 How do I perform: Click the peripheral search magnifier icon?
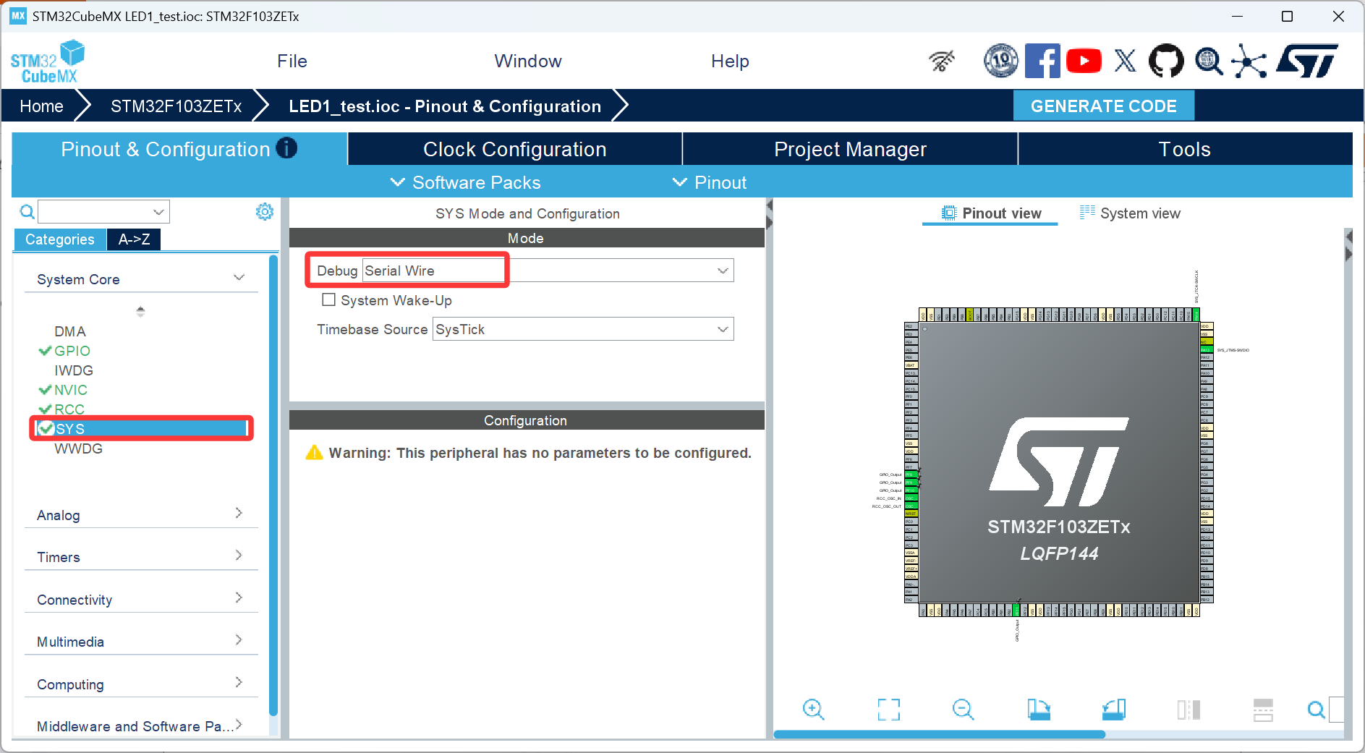[x=27, y=211]
